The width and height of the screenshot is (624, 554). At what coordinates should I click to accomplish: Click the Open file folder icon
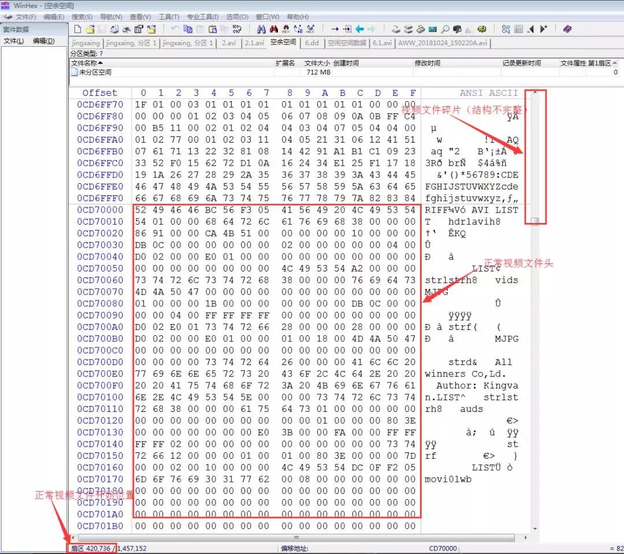click(90, 29)
